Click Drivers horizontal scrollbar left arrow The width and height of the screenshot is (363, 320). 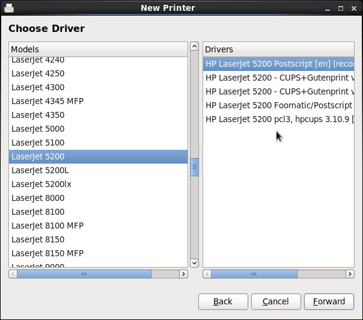[207, 274]
